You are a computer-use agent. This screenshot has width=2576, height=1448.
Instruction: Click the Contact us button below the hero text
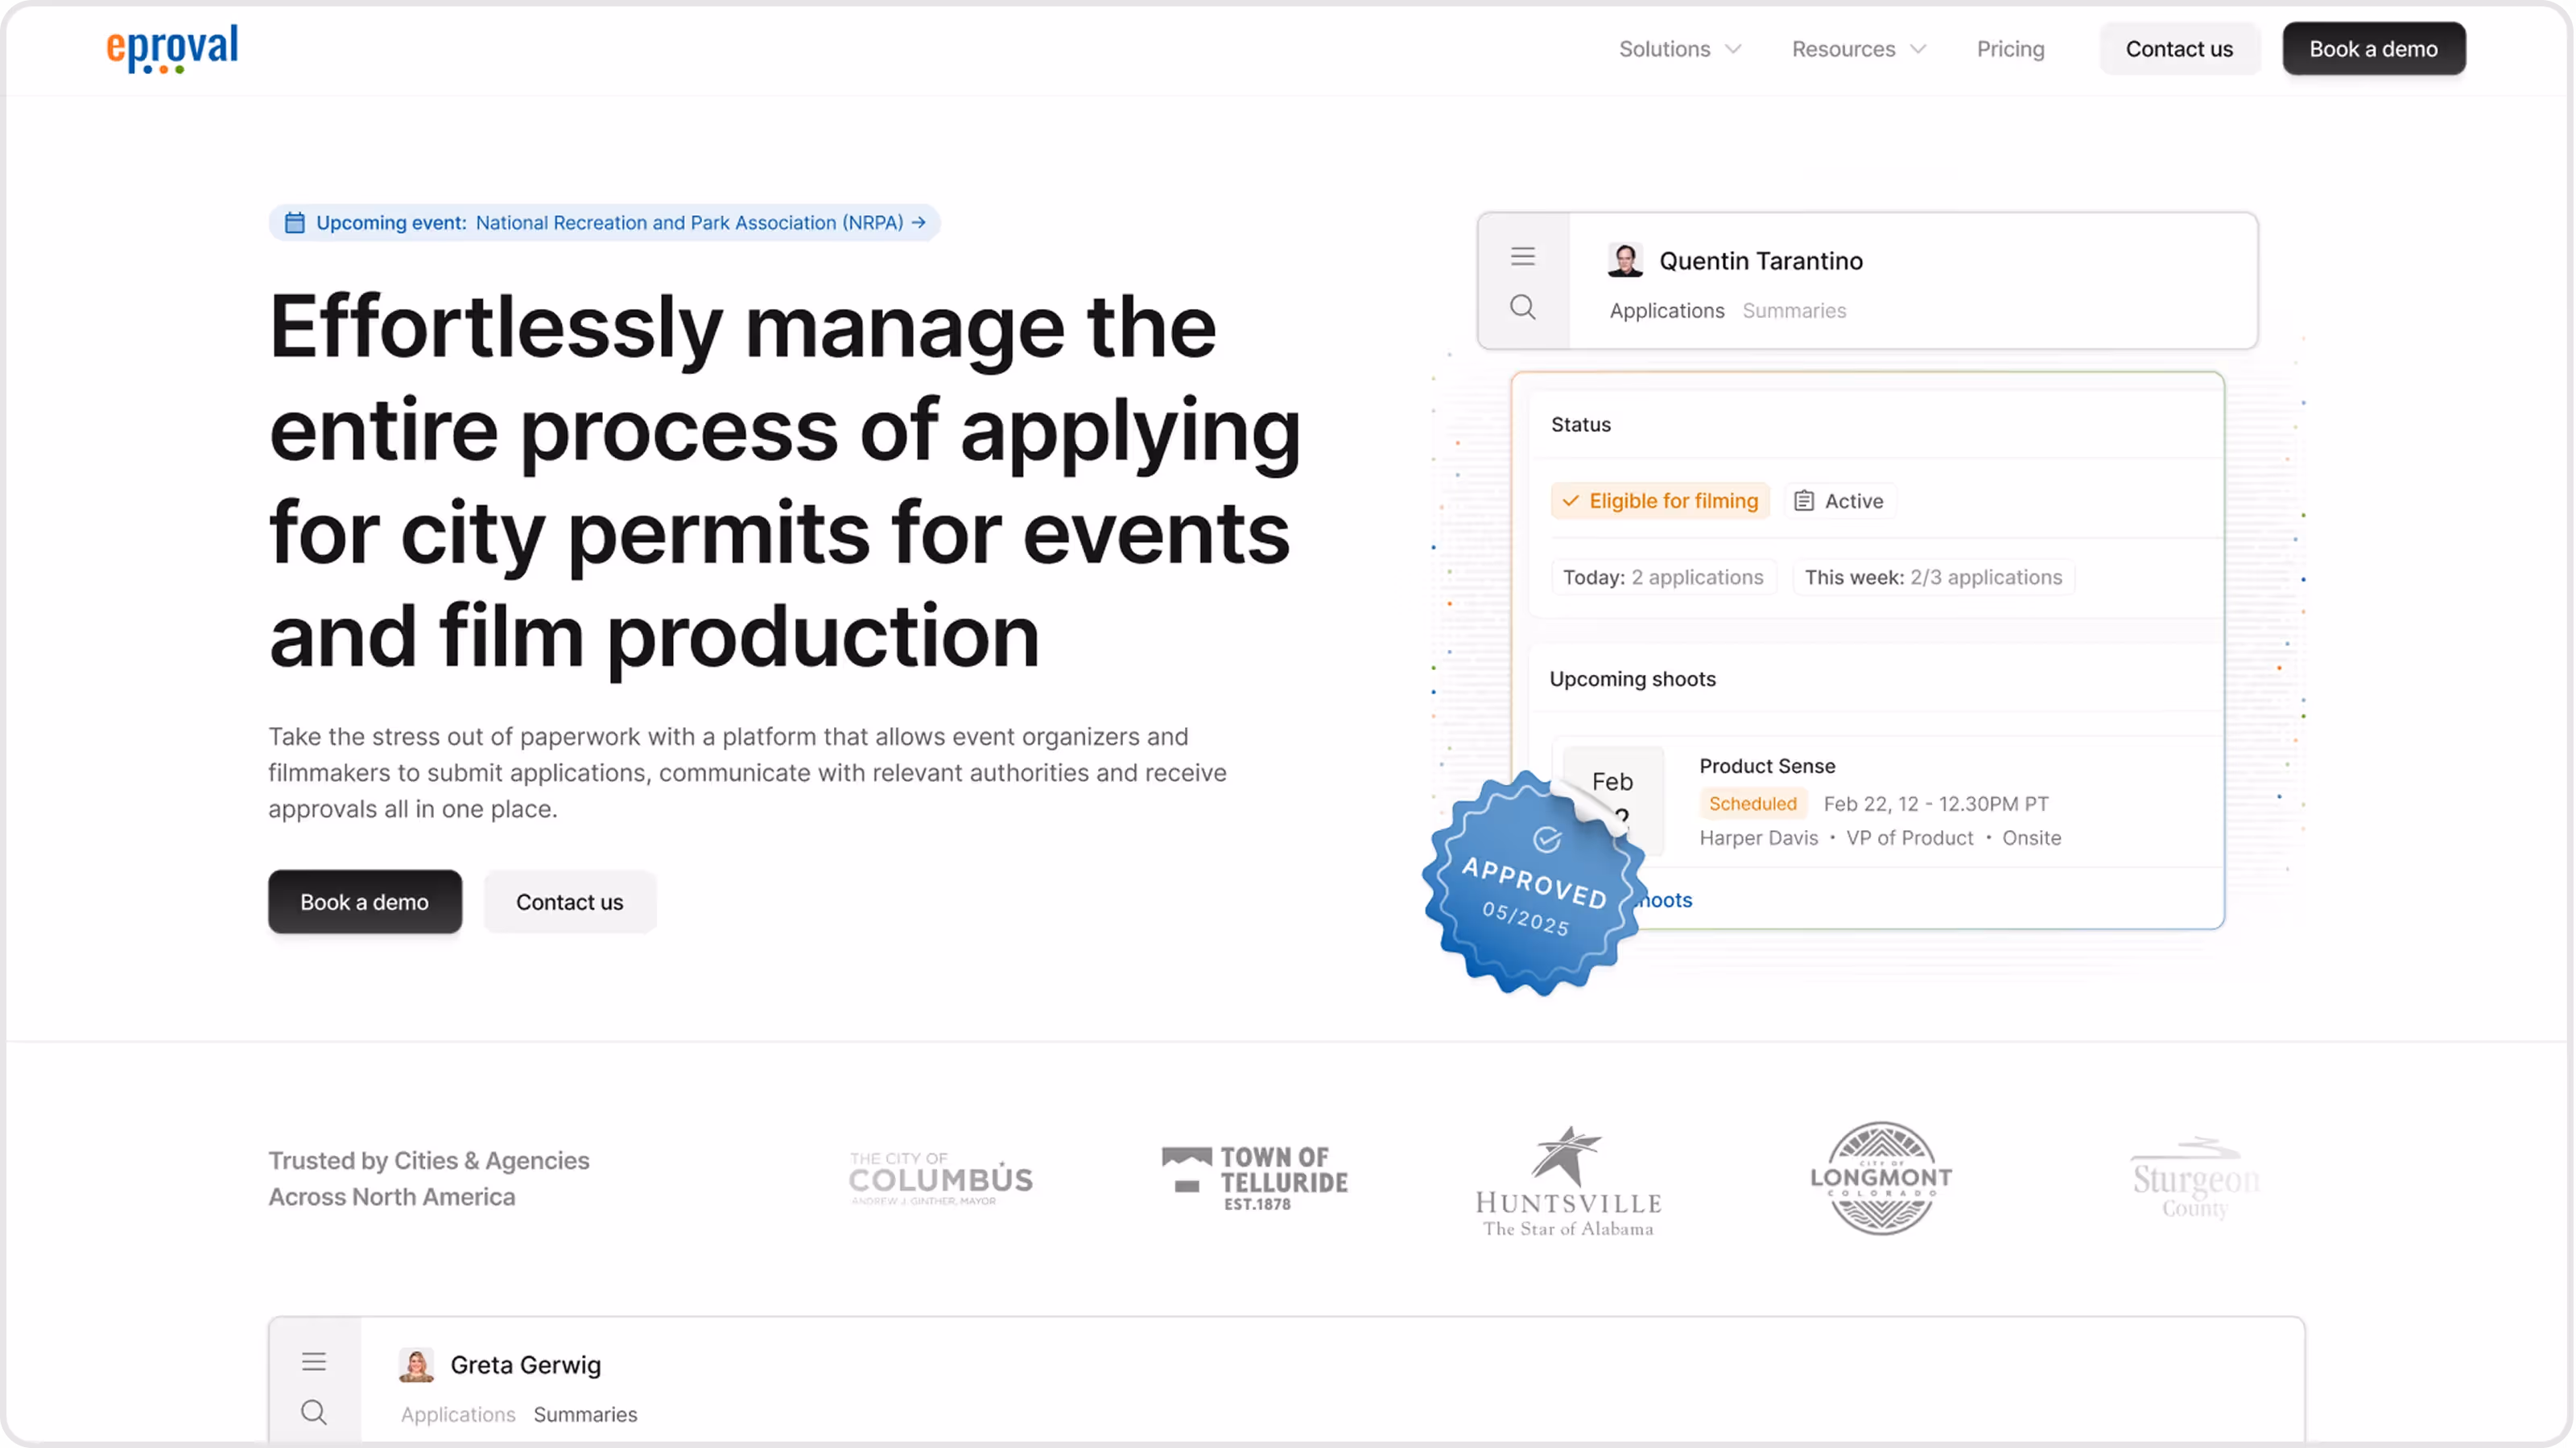[x=569, y=901]
